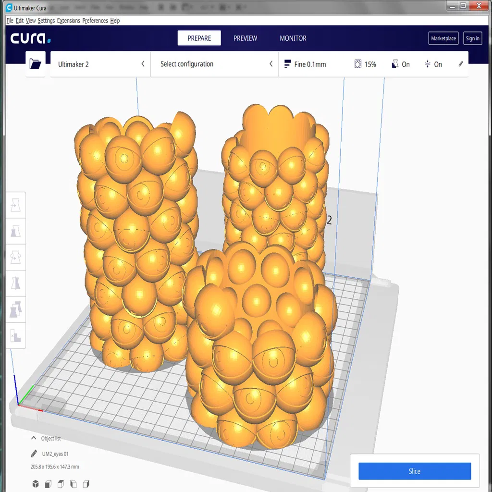Switch to the MONITOR stage tab
Viewport: 492px width, 492px height.
click(293, 38)
